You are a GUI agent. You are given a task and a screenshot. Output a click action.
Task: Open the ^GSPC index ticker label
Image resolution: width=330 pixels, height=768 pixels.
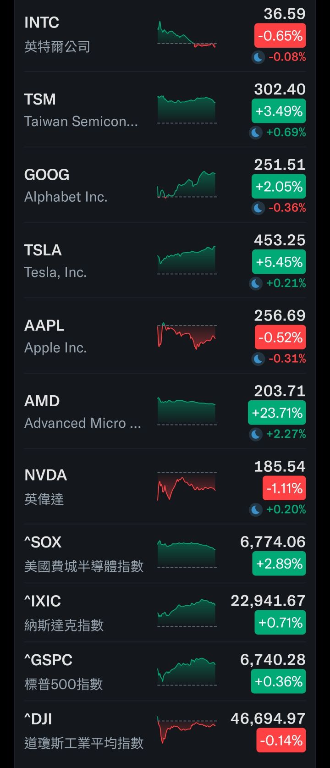pos(48,660)
